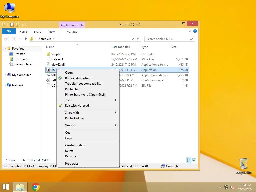Expand the My Computer tree node
This screenshot has width=256, height=192.
pyautogui.click(x=5, y=75)
